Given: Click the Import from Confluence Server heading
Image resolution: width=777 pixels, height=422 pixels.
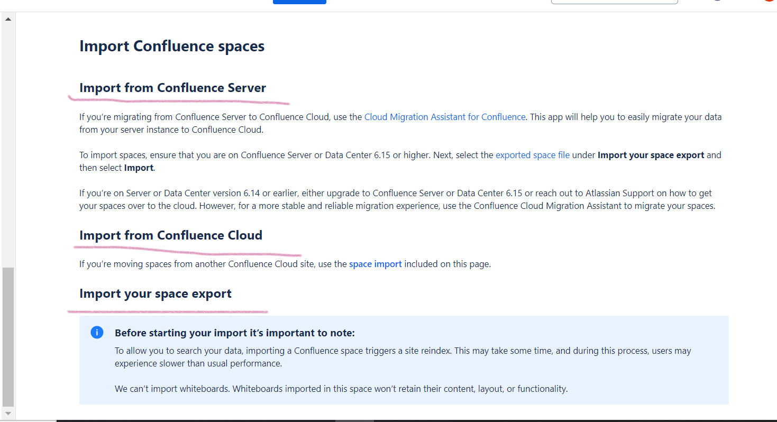Looking at the screenshot, I should [172, 88].
